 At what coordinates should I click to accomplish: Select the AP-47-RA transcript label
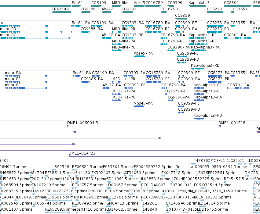(111, 35)
